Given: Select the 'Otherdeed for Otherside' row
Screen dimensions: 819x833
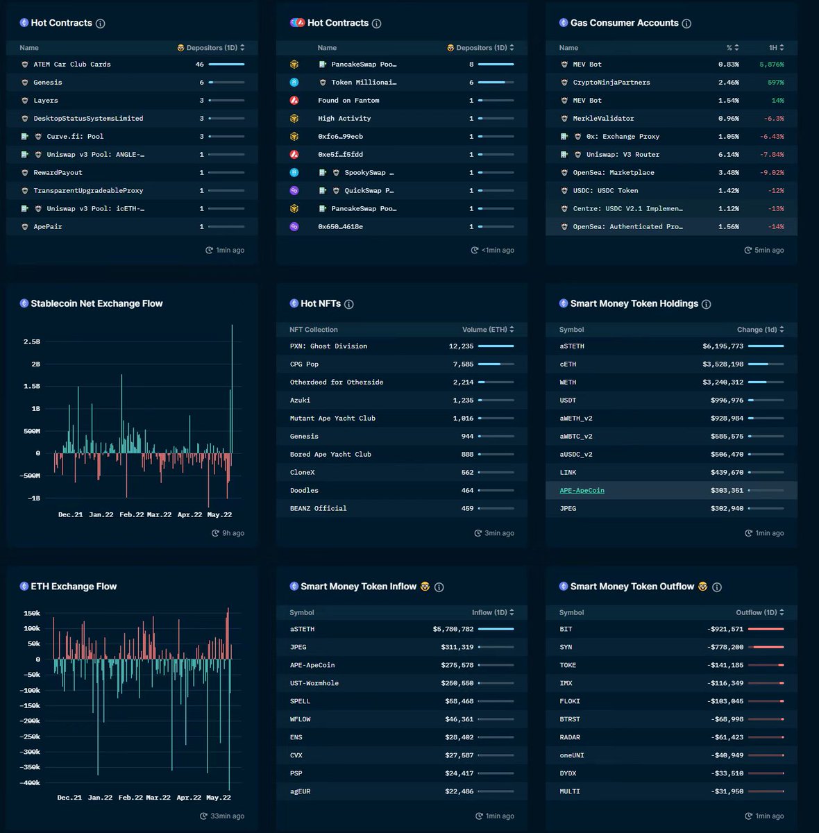Looking at the screenshot, I should click(x=401, y=382).
